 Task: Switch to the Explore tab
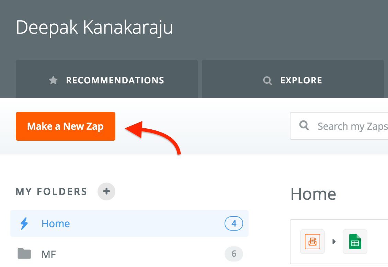pyautogui.click(x=293, y=79)
